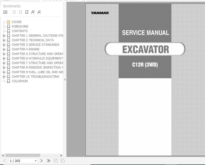This screenshot has width=205, height=165.
Task: Jump to the last page
Action: click(49, 161)
